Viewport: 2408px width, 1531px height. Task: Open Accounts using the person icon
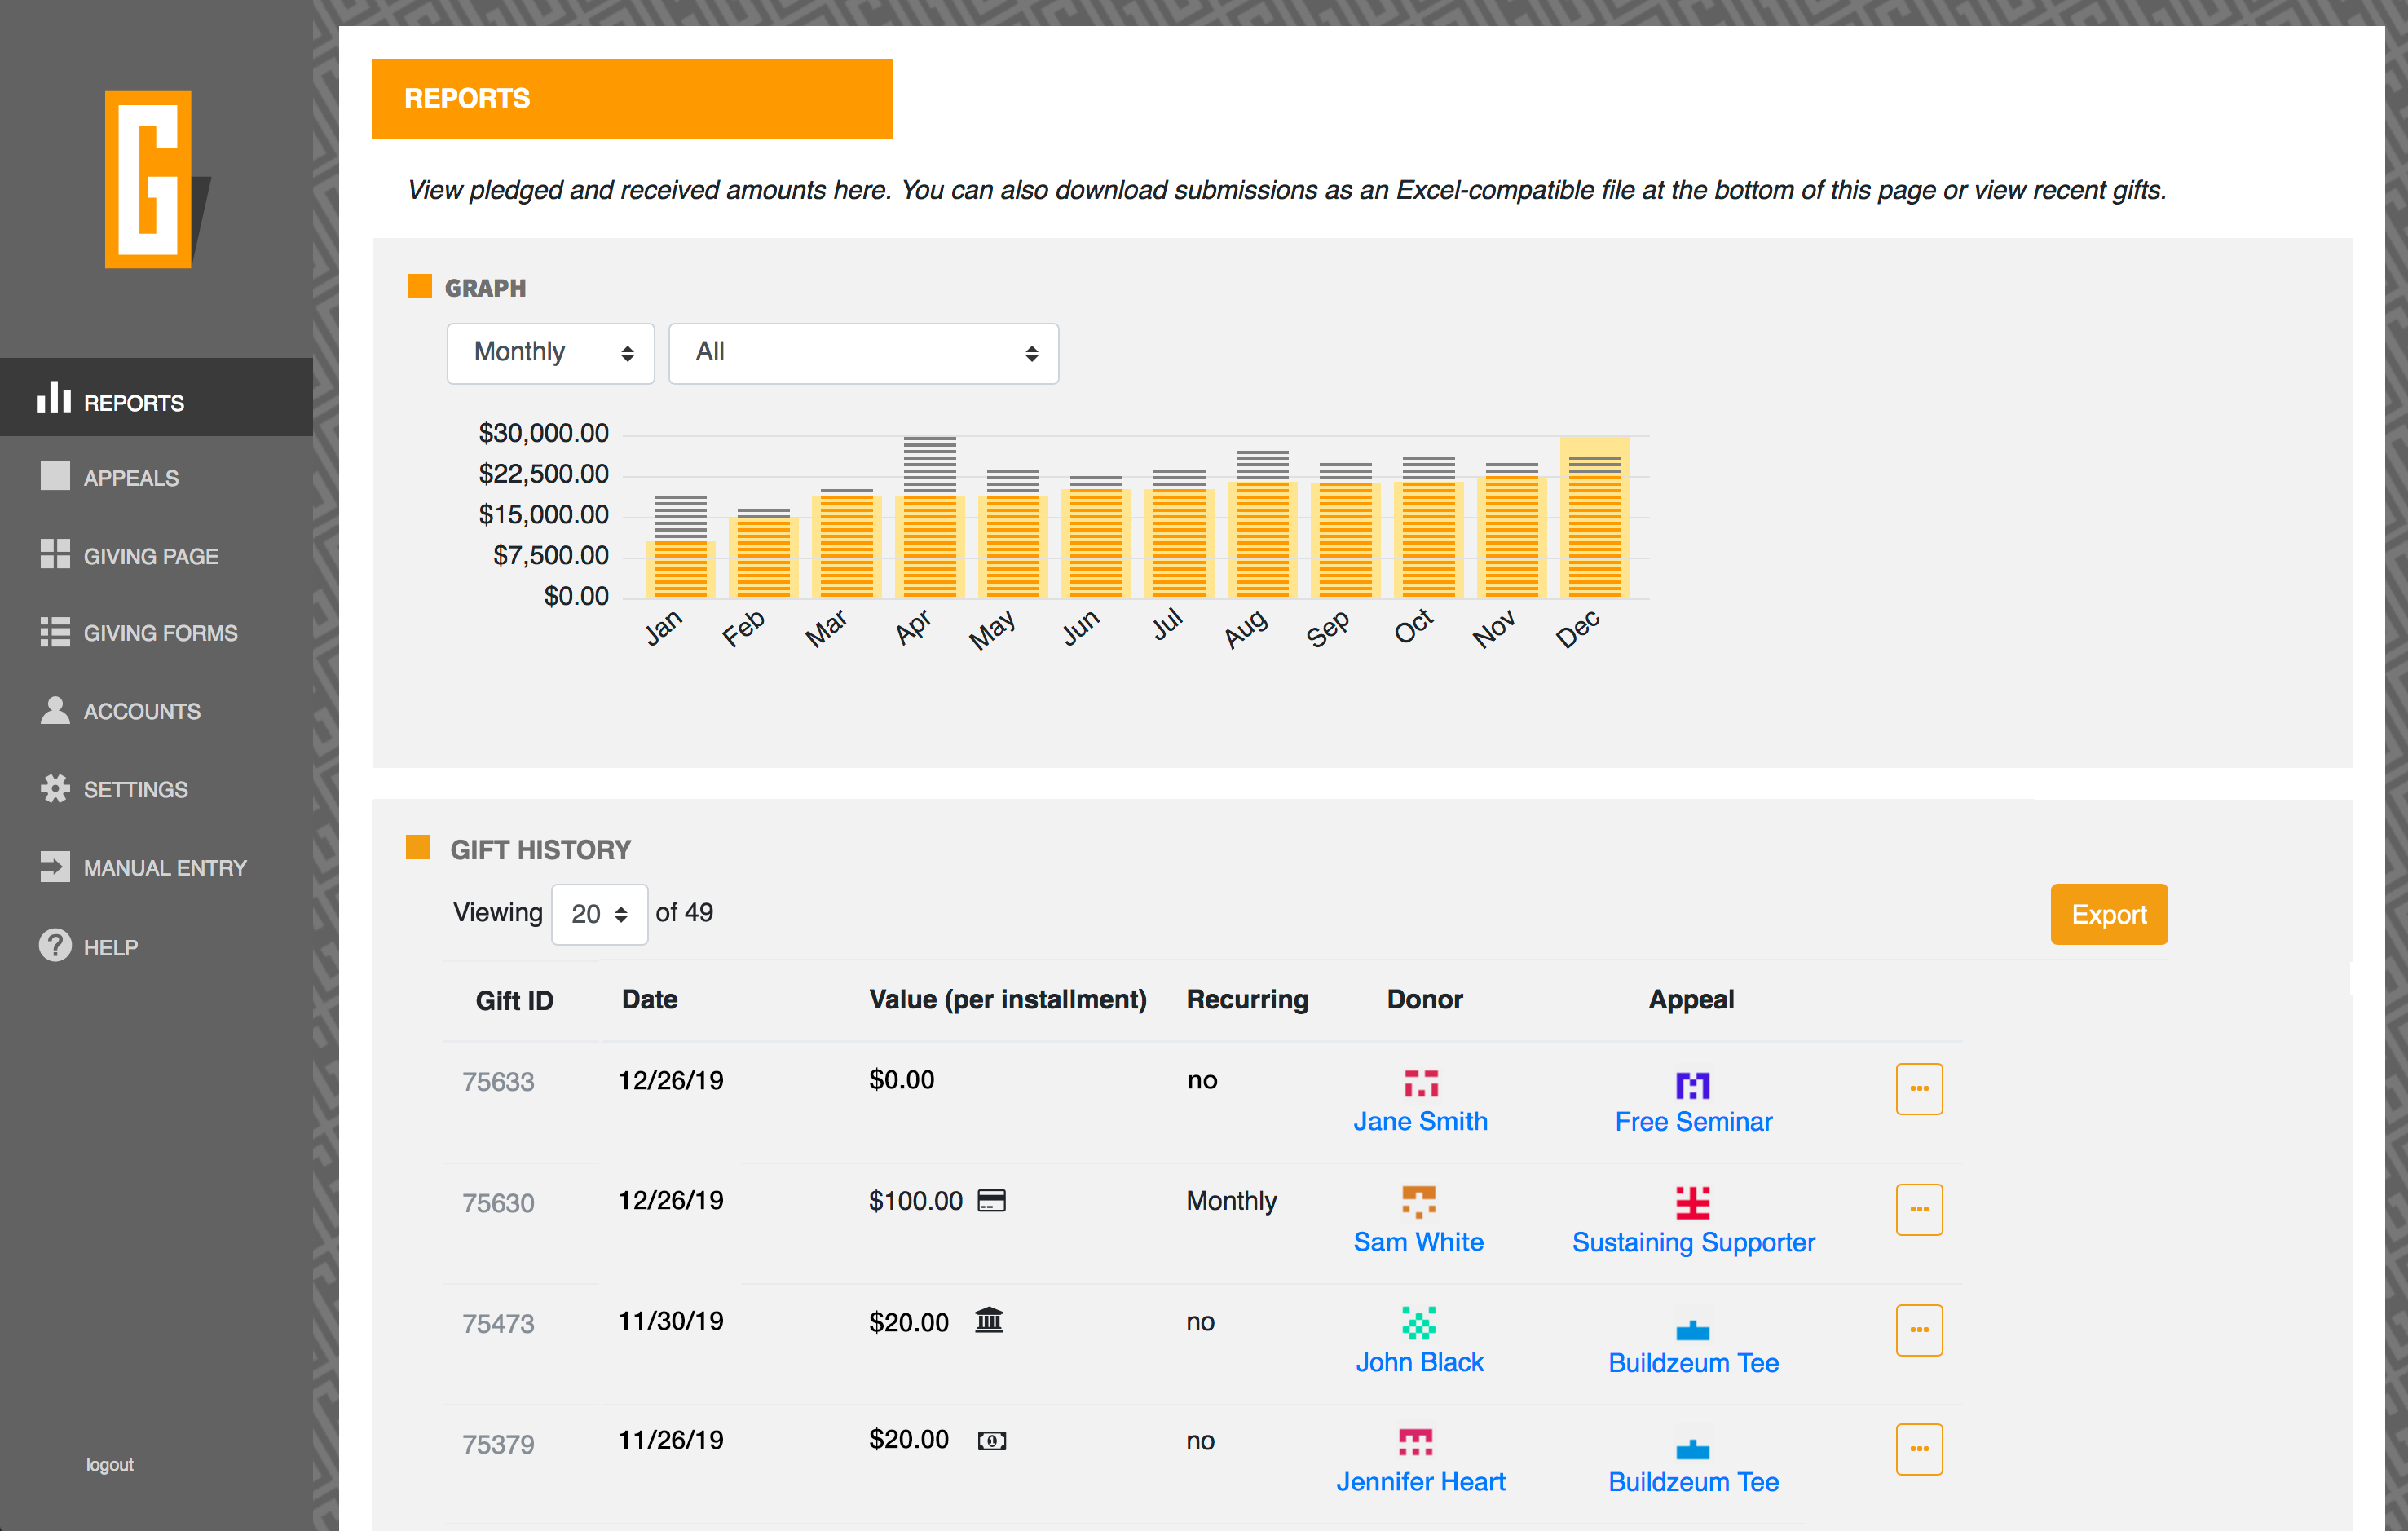point(55,710)
